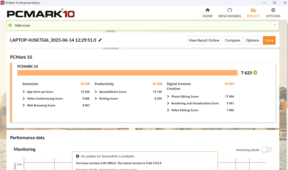The height and width of the screenshot is (170, 288).
Task: Expand Rendering and Visualization Score
Action: [x=168, y=103]
